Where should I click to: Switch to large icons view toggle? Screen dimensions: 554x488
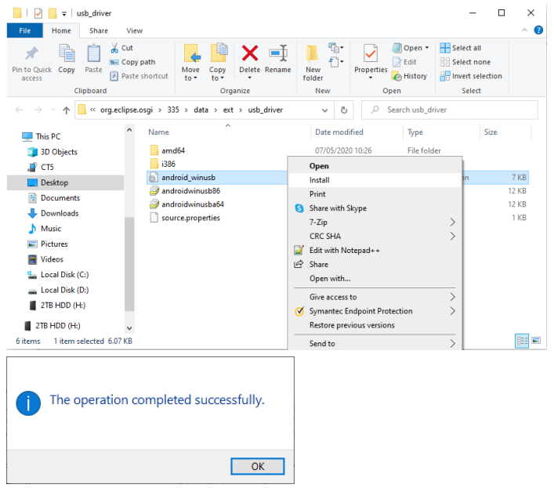[536, 341]
